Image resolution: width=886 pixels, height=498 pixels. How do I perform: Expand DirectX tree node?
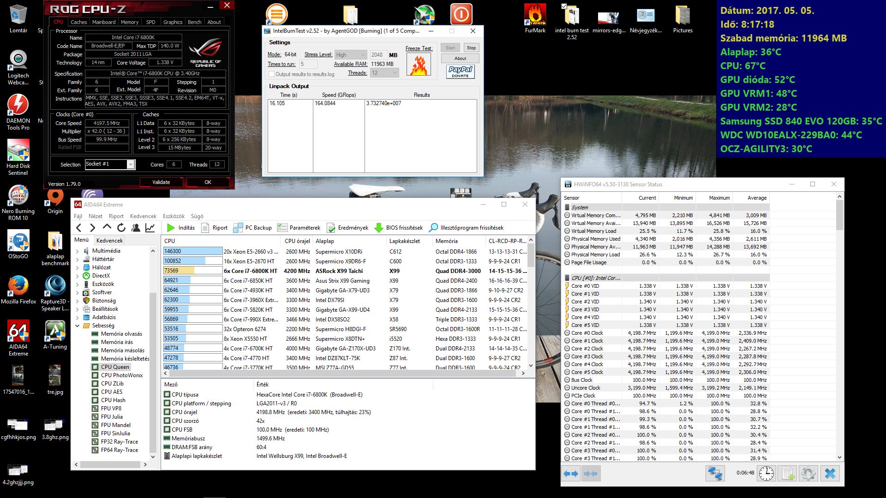pos(78,276)
